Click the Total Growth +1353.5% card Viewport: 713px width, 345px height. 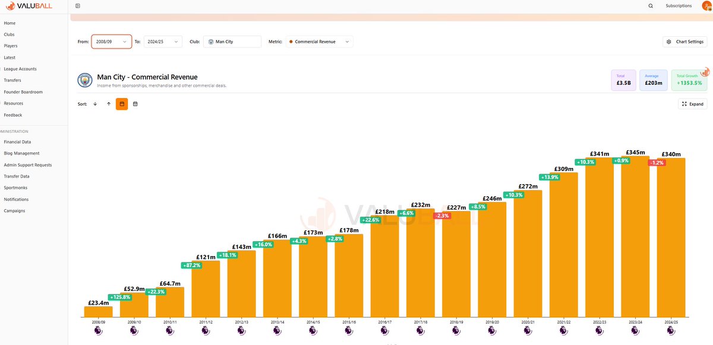(x=689, y=80)
